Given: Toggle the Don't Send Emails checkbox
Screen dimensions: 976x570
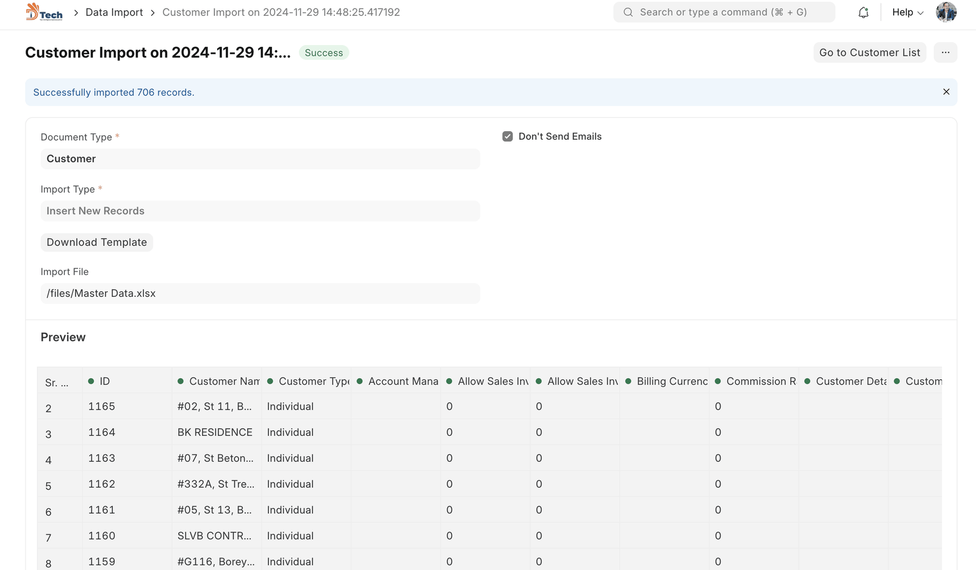Looking at the screenshot, I should click(x=508, y=137).
